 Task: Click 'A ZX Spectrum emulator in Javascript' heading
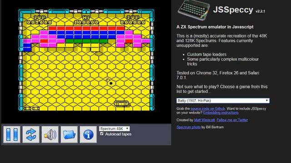tap(215, 27)
